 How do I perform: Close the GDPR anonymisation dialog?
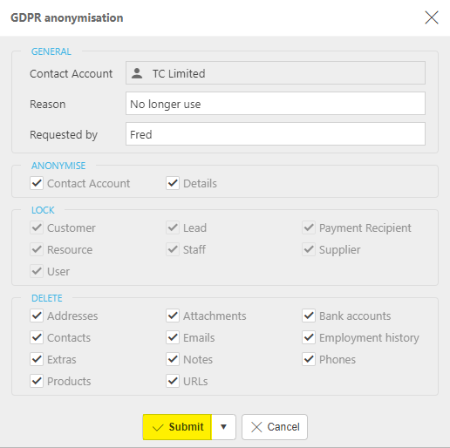[432, 17]
